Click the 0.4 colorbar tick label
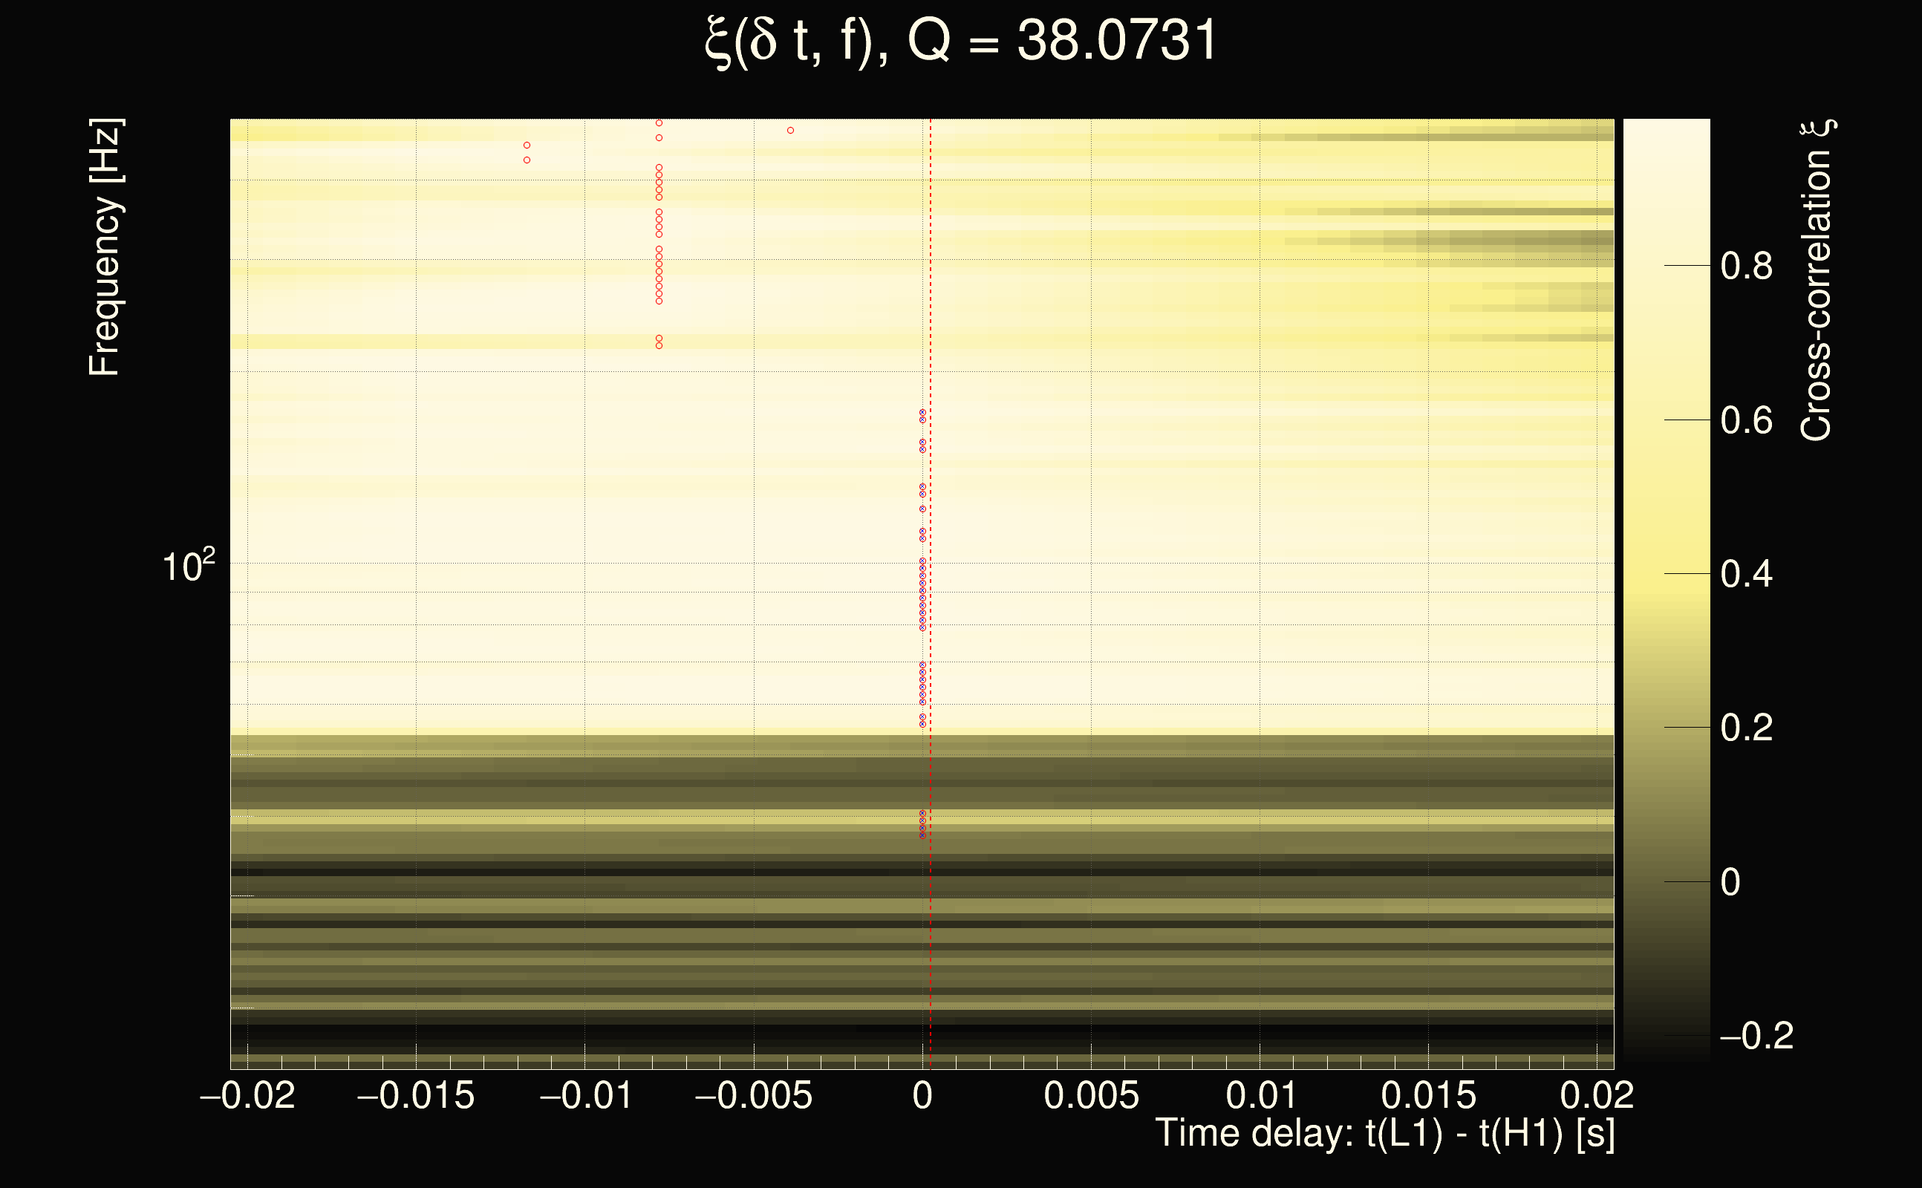Image resolution: width=1922 pixels, height=1188 pixels. point(1746,575)
